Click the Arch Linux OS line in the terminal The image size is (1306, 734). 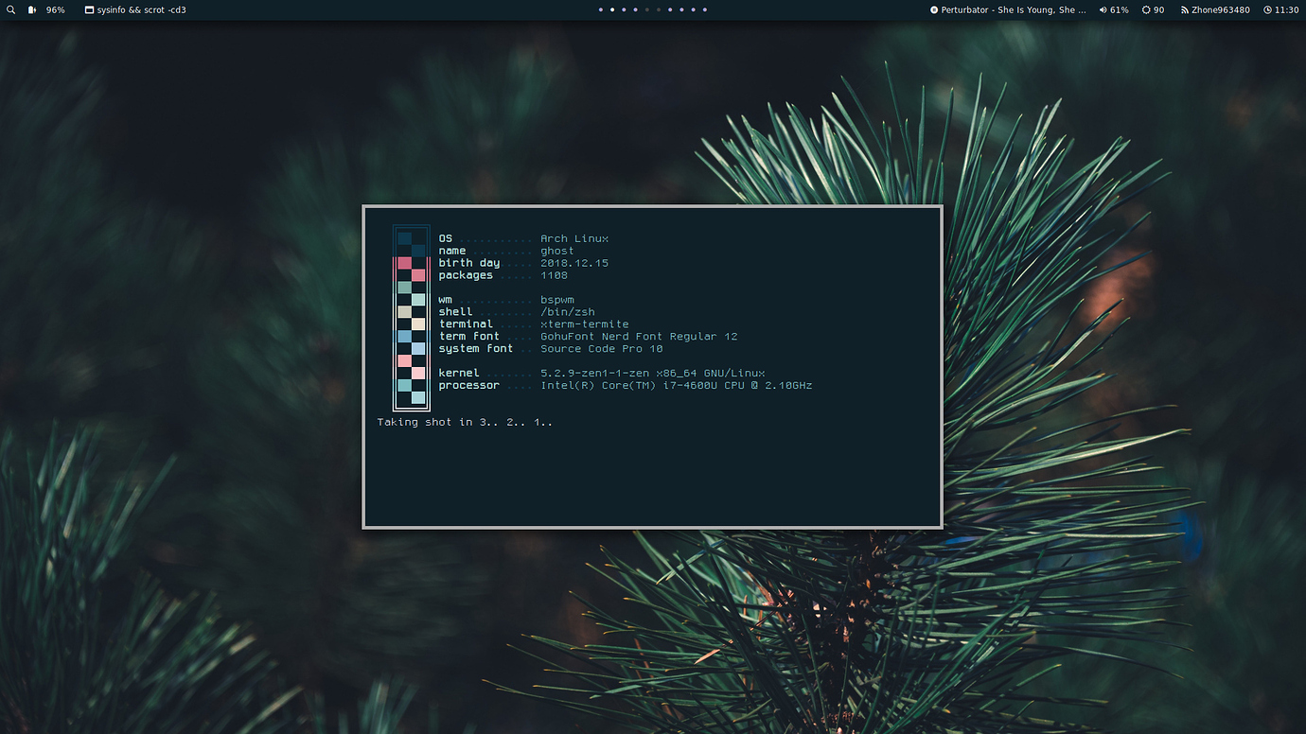click(523, 238)
